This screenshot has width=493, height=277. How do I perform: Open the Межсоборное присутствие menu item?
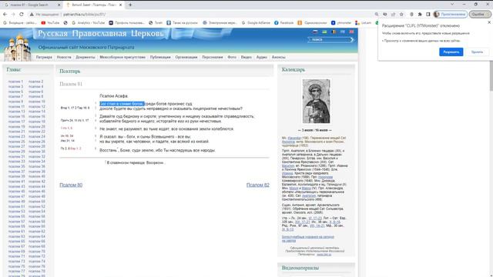(x=122, y=57)
